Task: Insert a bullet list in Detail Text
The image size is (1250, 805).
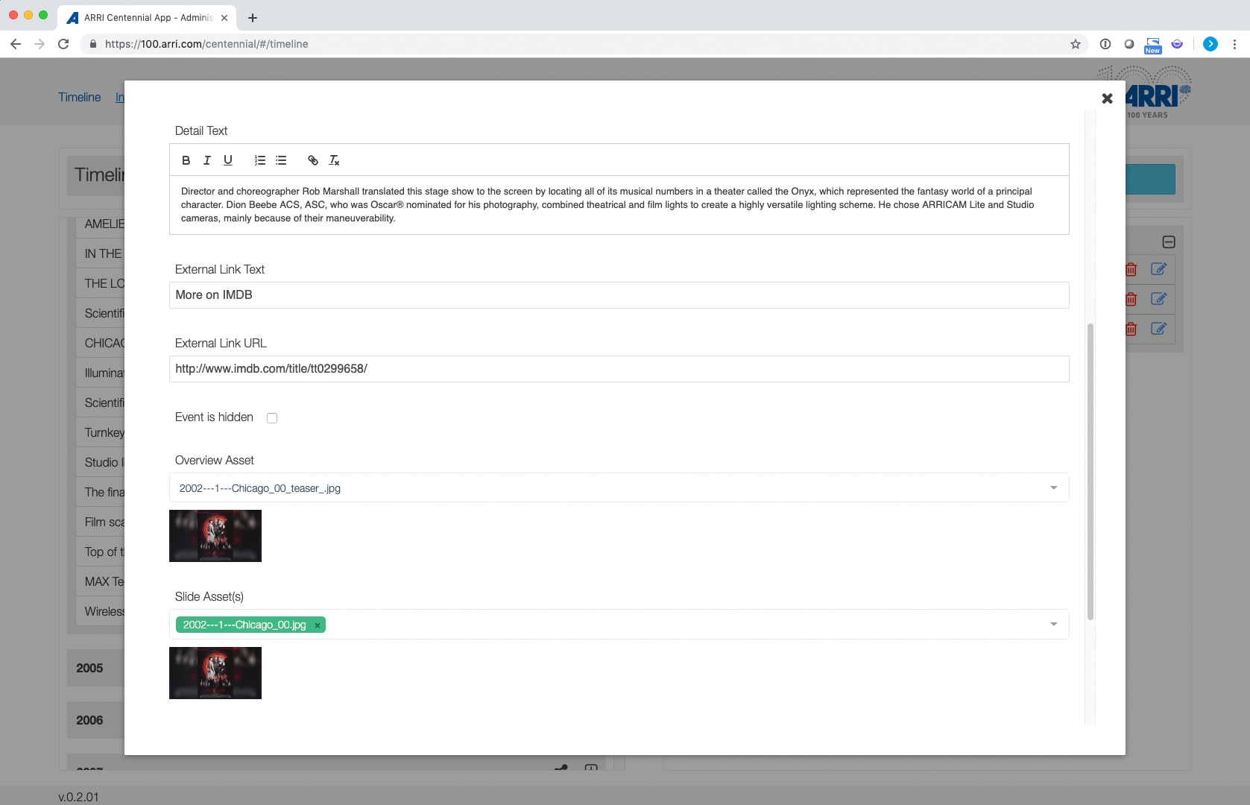Action: click(x=281, y=160)
